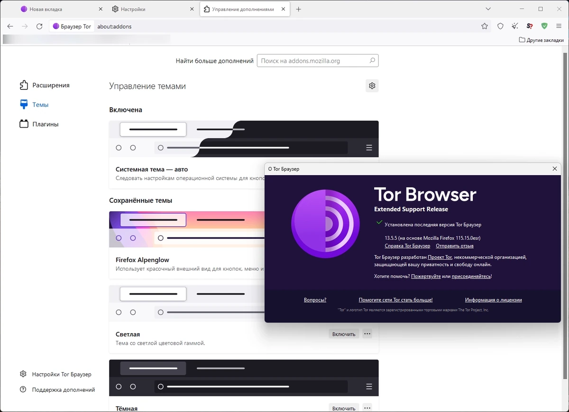The height and width of the screenshot is (412, 569).
Task: Open more options for Тёмная theme
Action: click(x=367, y=408)
